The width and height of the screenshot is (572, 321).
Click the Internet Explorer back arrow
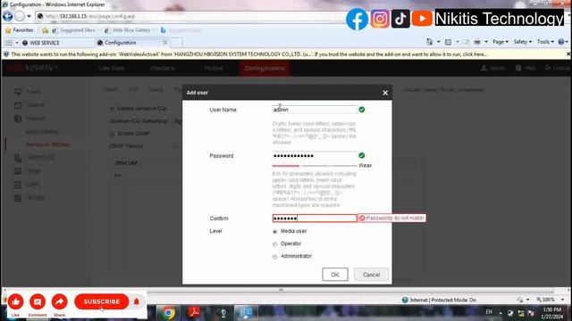[x=8, y=16]
